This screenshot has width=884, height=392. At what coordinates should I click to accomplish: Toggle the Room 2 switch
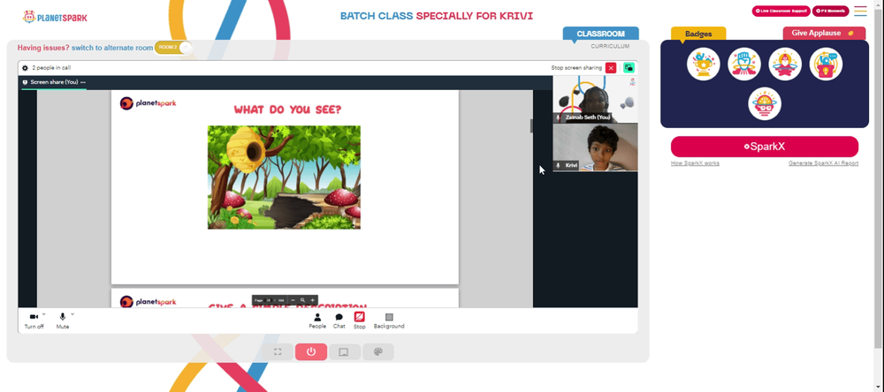(173, 48)
